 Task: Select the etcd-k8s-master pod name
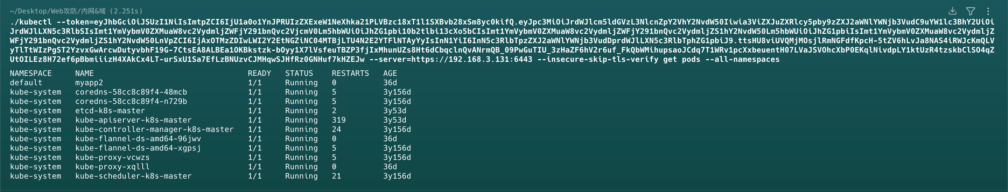(110, 111)
